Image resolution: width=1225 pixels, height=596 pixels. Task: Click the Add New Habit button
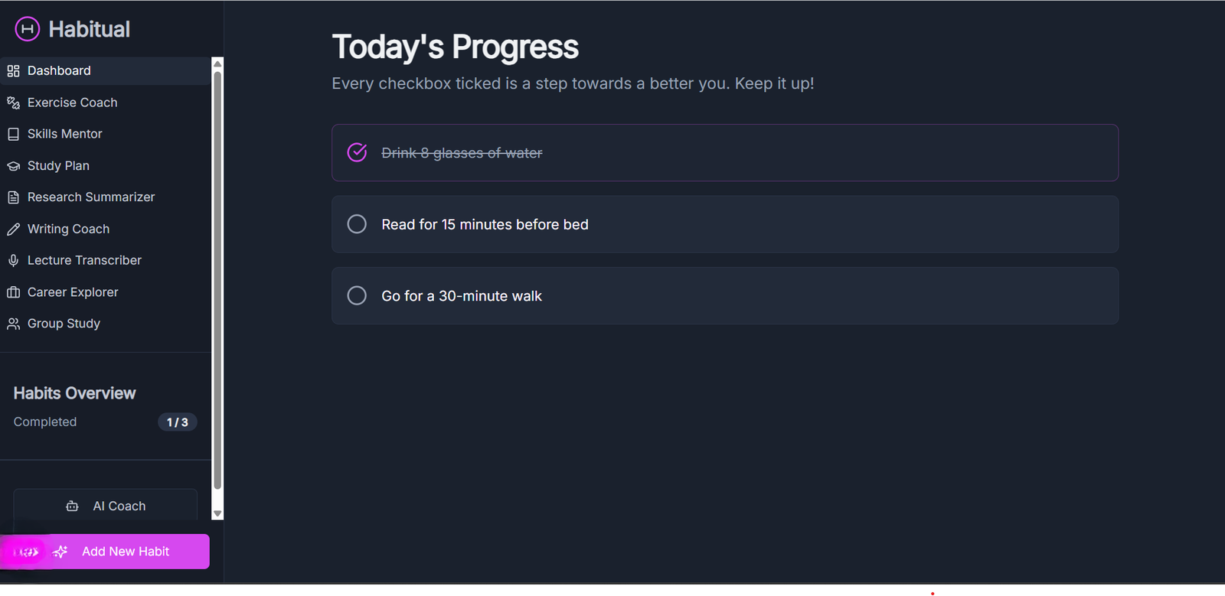pyautogui.click(x=126, y=552)
